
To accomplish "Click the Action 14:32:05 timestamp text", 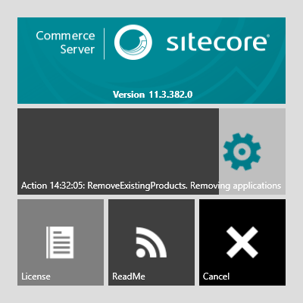I will click(x=53, y=186).
